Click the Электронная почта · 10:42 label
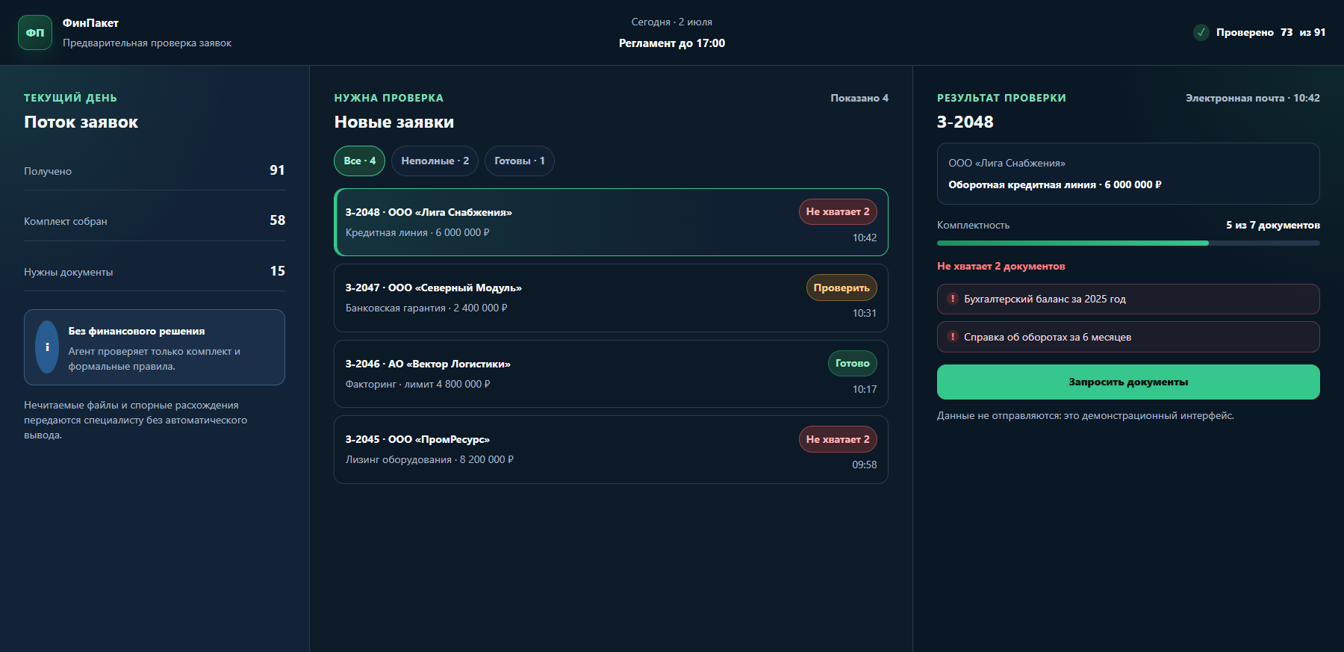 click(x=1253, y=99)
